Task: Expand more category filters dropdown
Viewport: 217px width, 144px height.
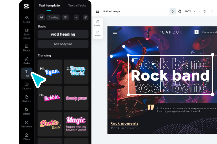Action: click(x=76, y=18)
